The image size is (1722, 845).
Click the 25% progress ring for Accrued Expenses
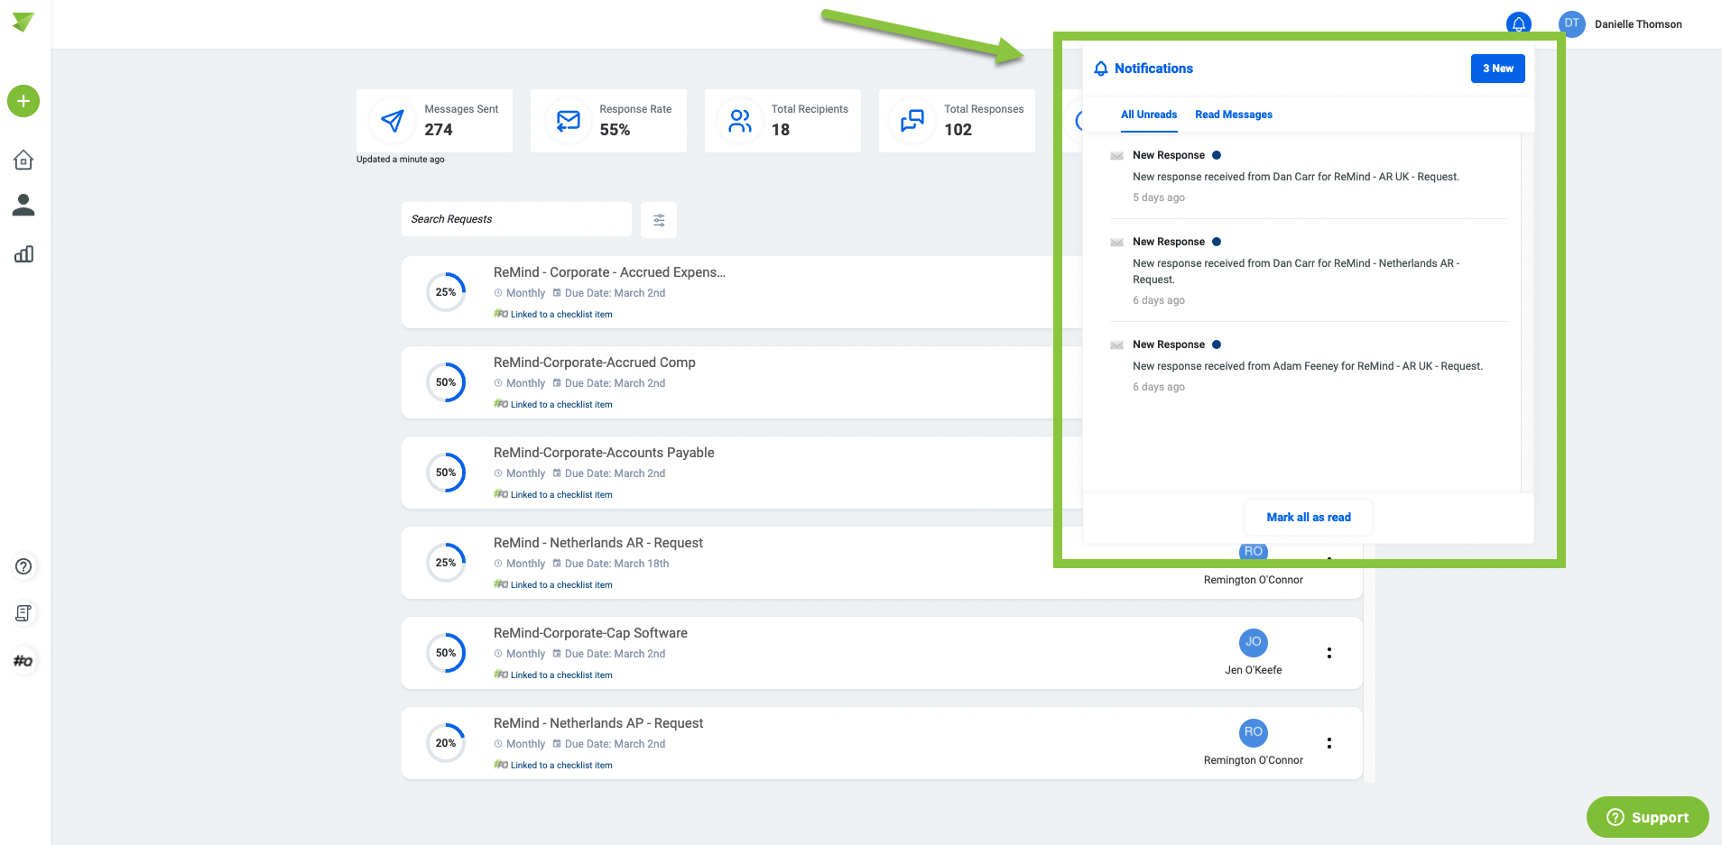click(x=446, y=292)
